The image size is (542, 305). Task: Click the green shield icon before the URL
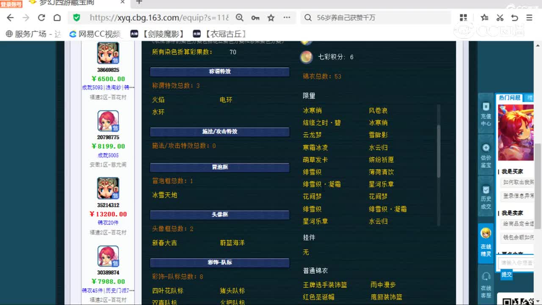pyautogui.click(x=77, y=18)
